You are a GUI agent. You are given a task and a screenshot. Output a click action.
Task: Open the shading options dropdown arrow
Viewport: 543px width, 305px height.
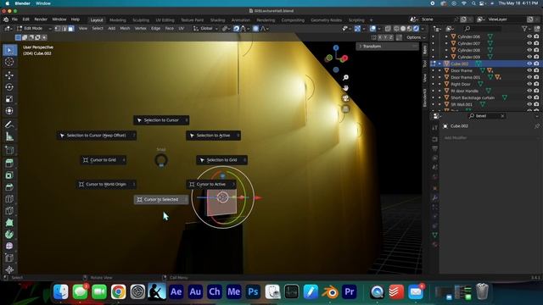click(423, 29)
